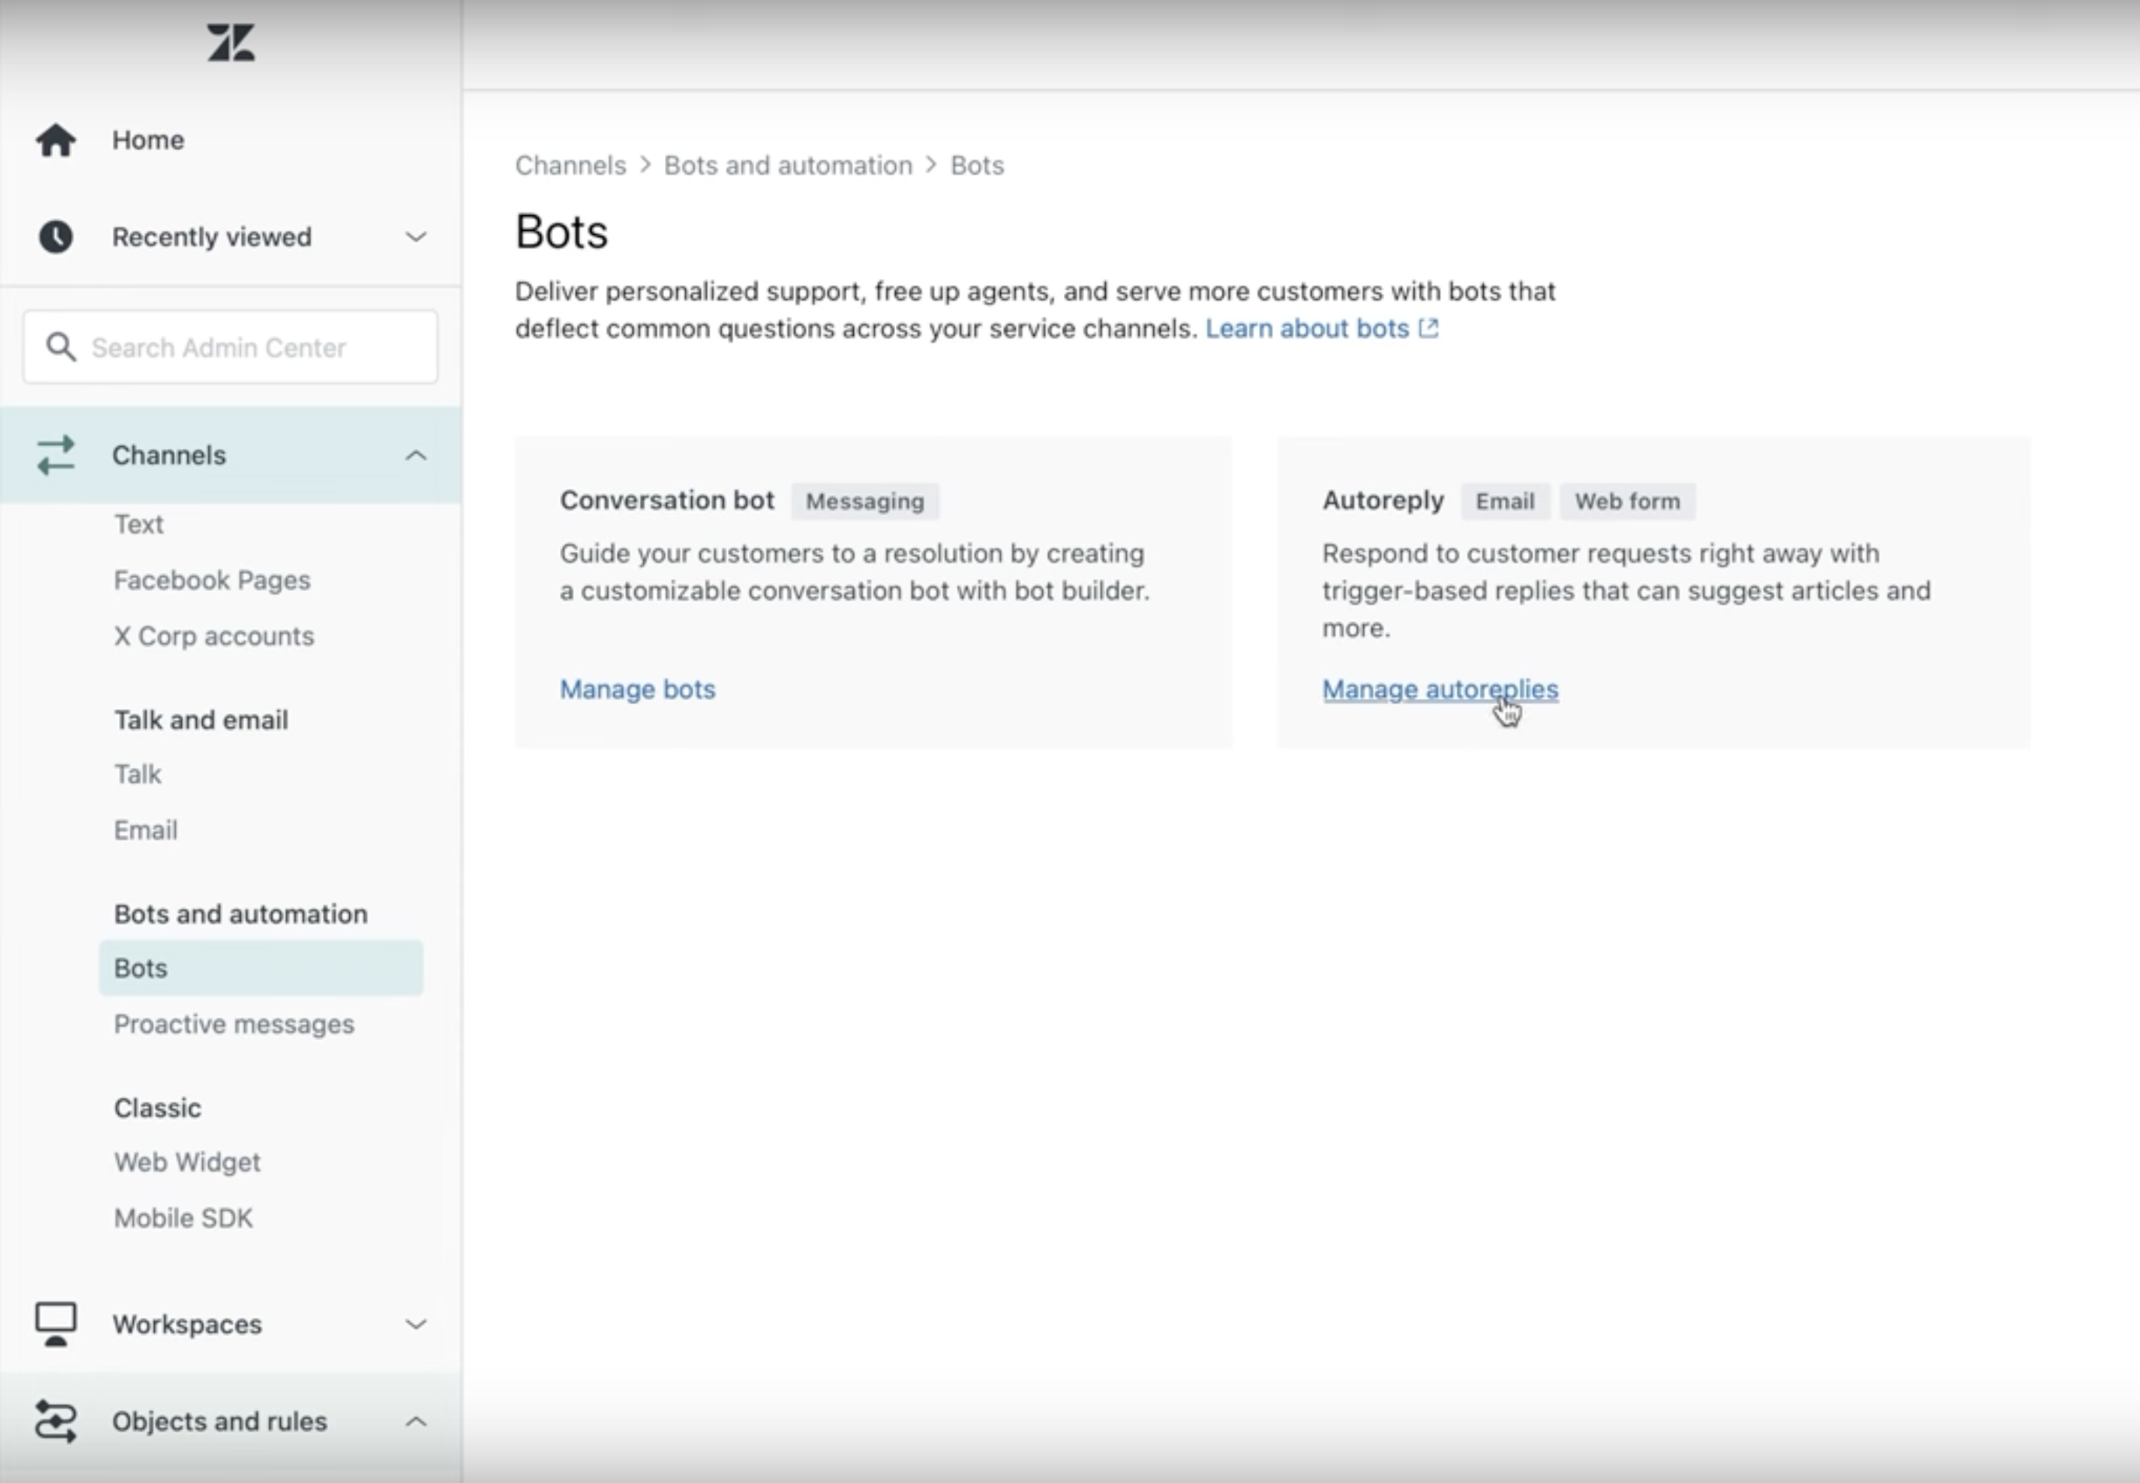Click the Manage bots link
The image size is (2140, 1483).
pyautogui.click(x=637, y=689)
